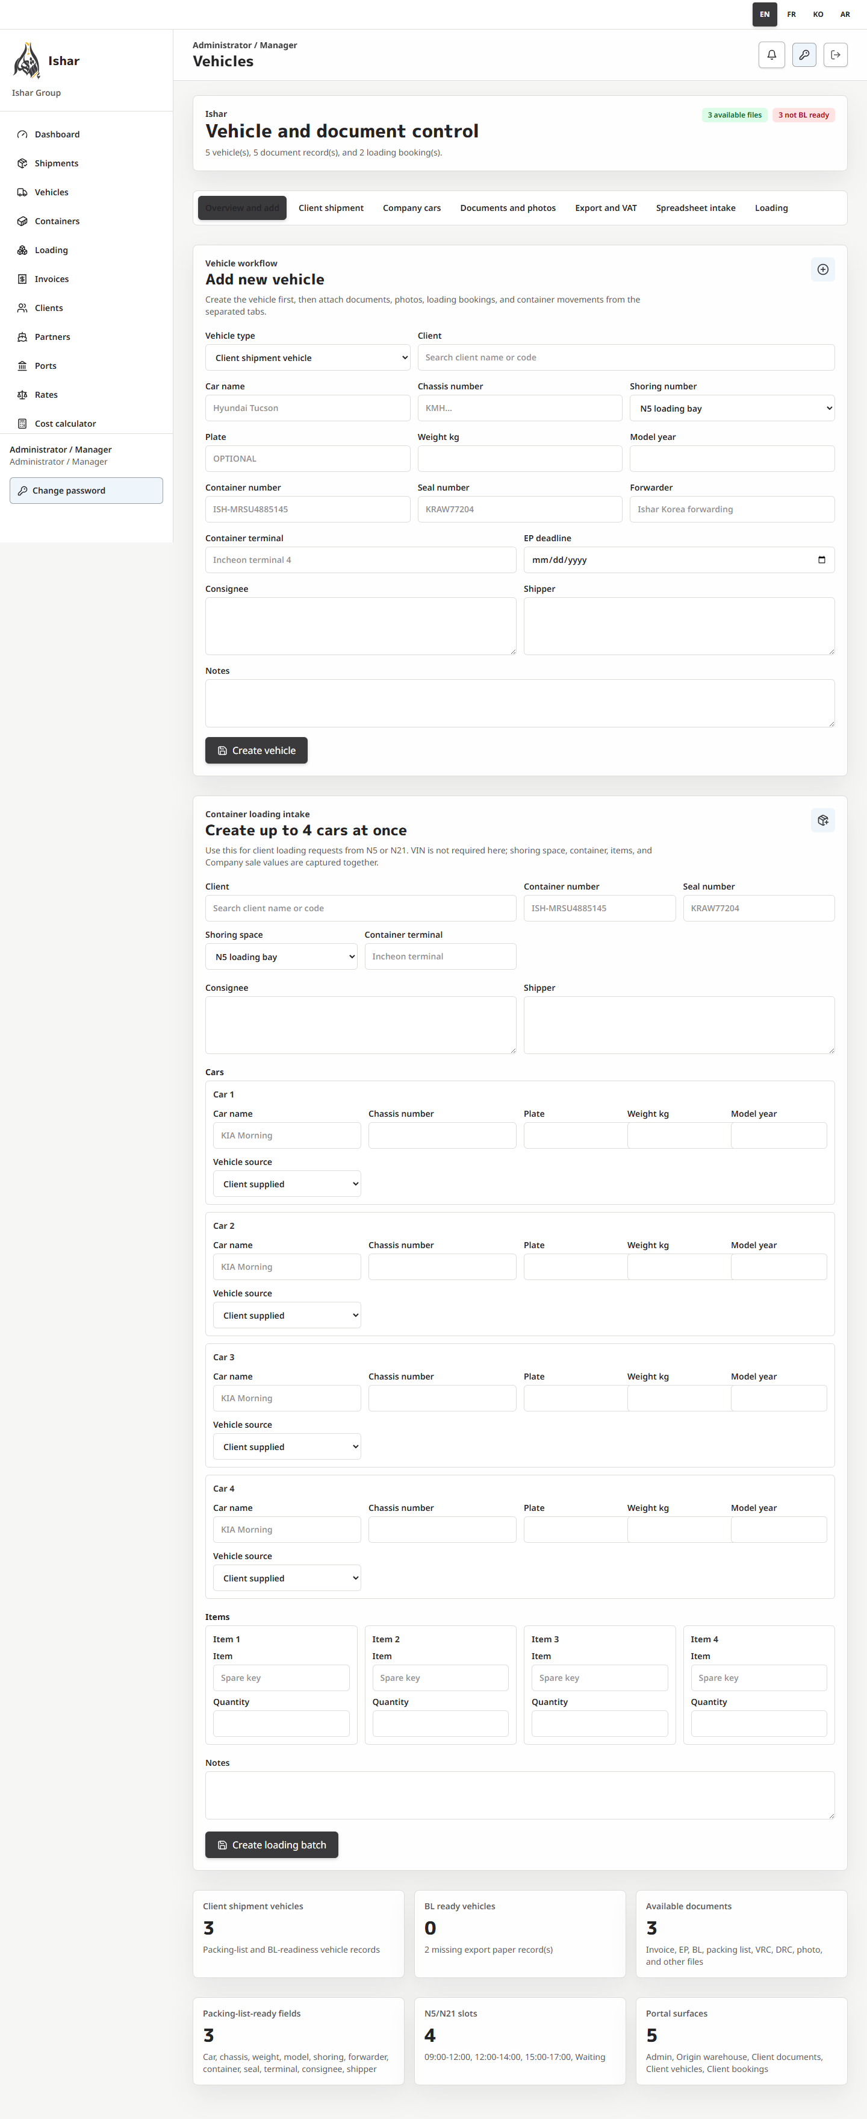This screenshot has width=867, height=2119.
Task: Click the logout icon in header
Action: coord(835,55)
